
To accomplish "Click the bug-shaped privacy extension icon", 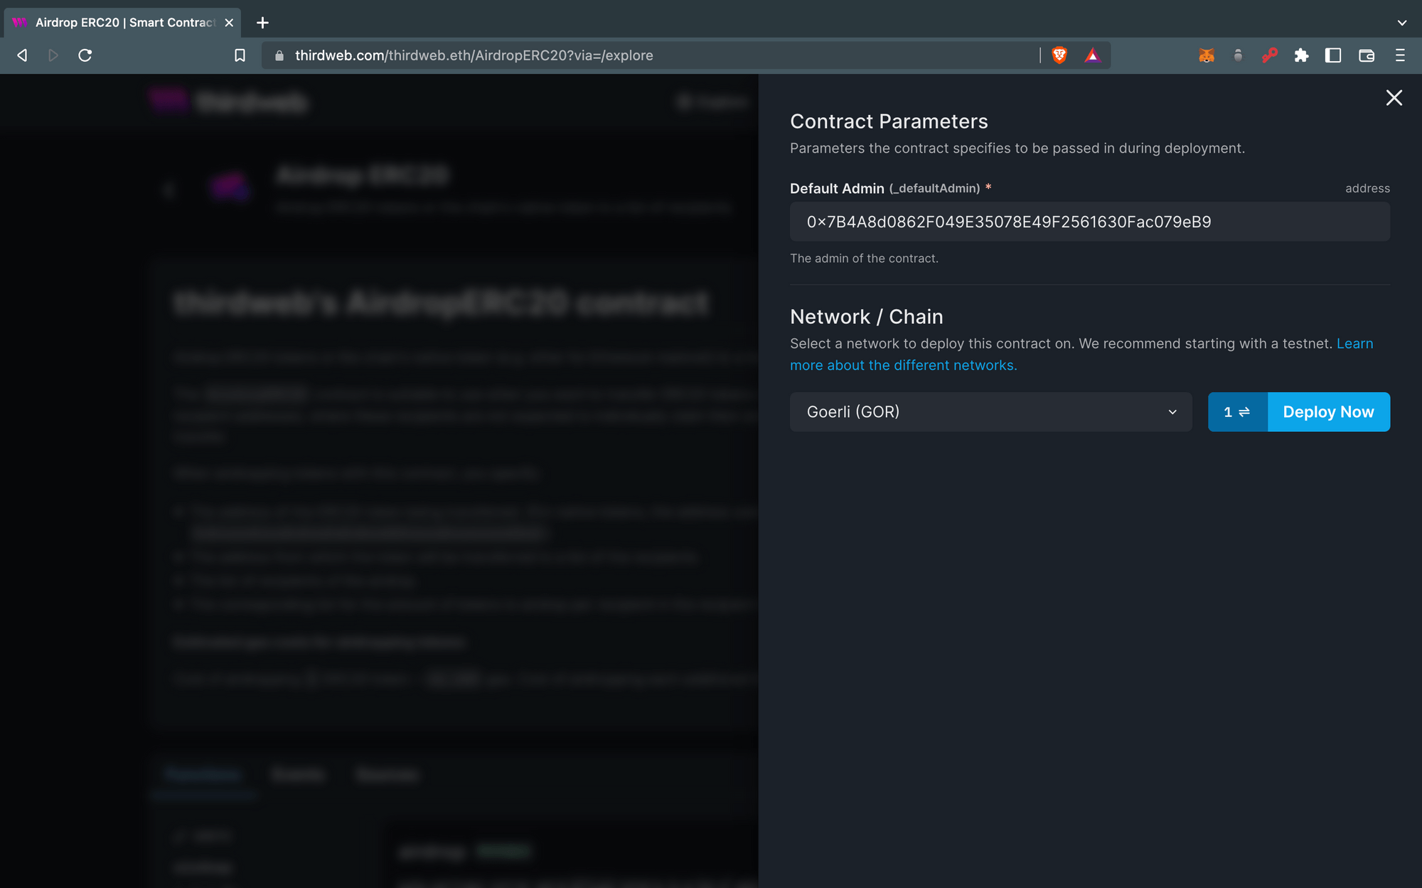I will pos(1238,55).
